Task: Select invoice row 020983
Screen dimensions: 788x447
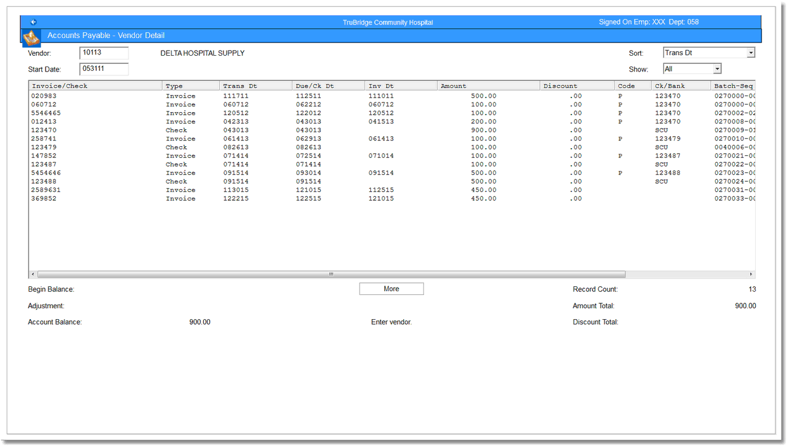Action: tap(392, 96)
